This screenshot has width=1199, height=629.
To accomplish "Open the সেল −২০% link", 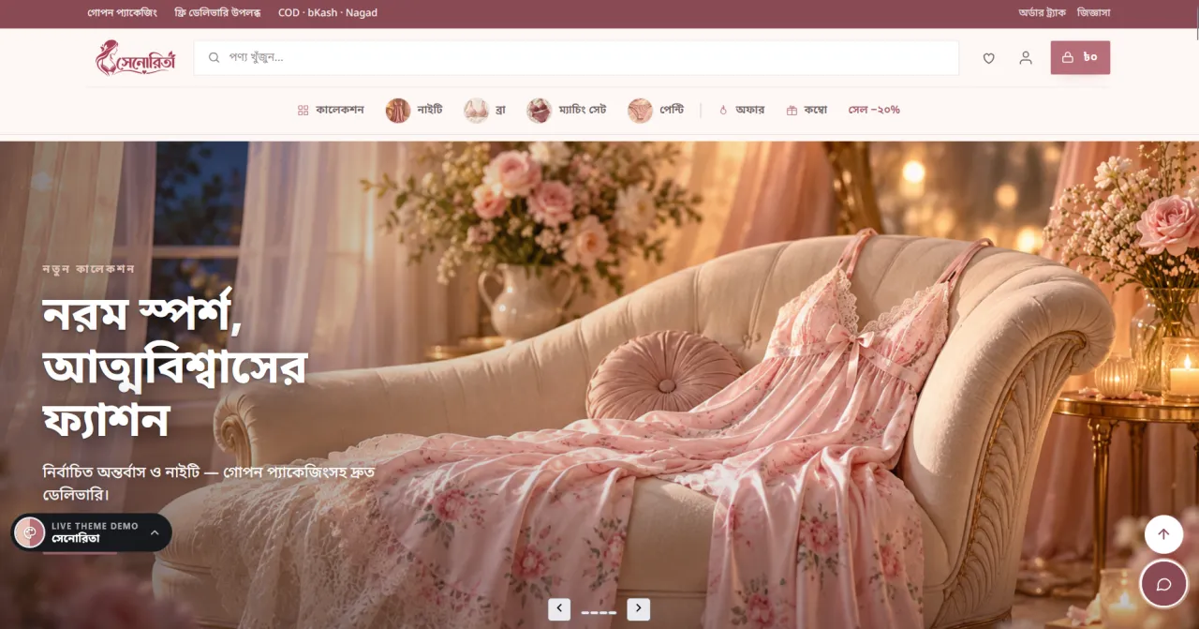I will [x=874, y=110].
